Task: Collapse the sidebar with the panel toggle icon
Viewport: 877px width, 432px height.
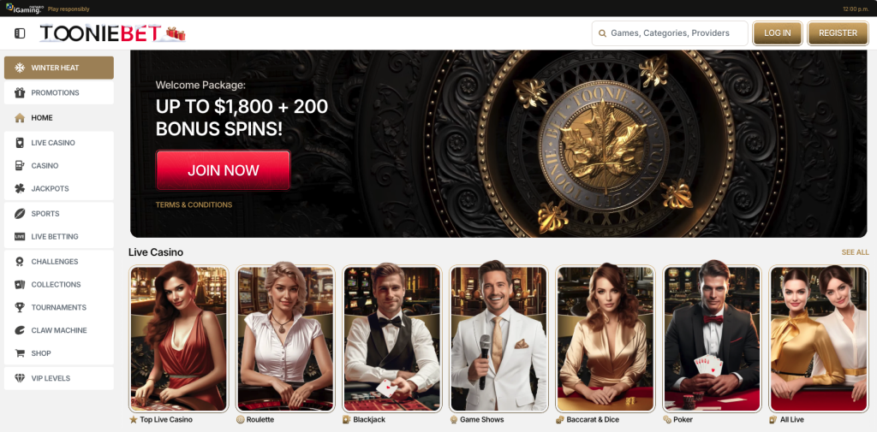Action: 20,33
